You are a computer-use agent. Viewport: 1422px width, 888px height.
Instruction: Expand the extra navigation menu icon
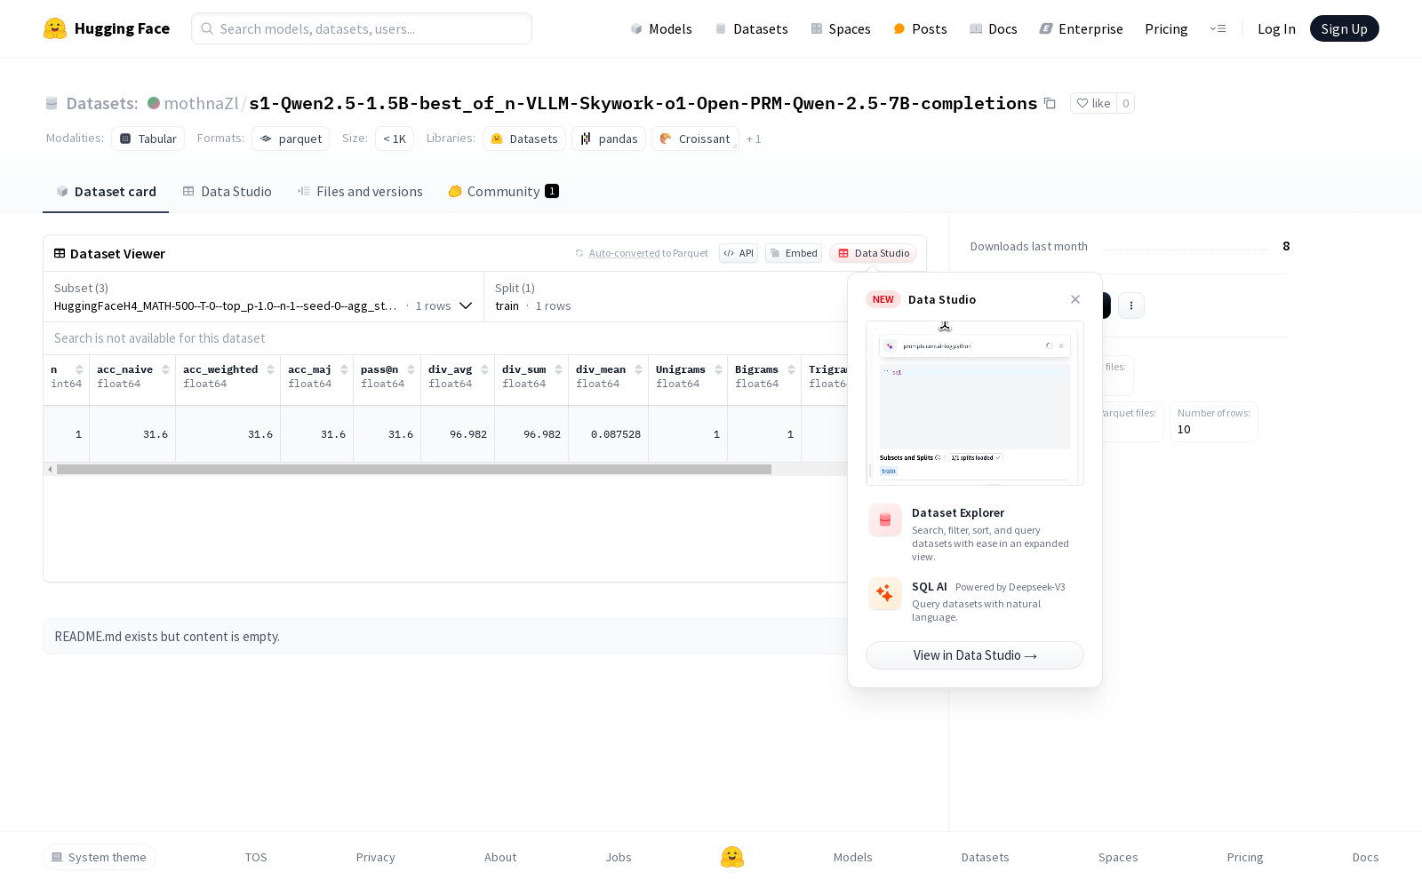[x=1218, y=29]
